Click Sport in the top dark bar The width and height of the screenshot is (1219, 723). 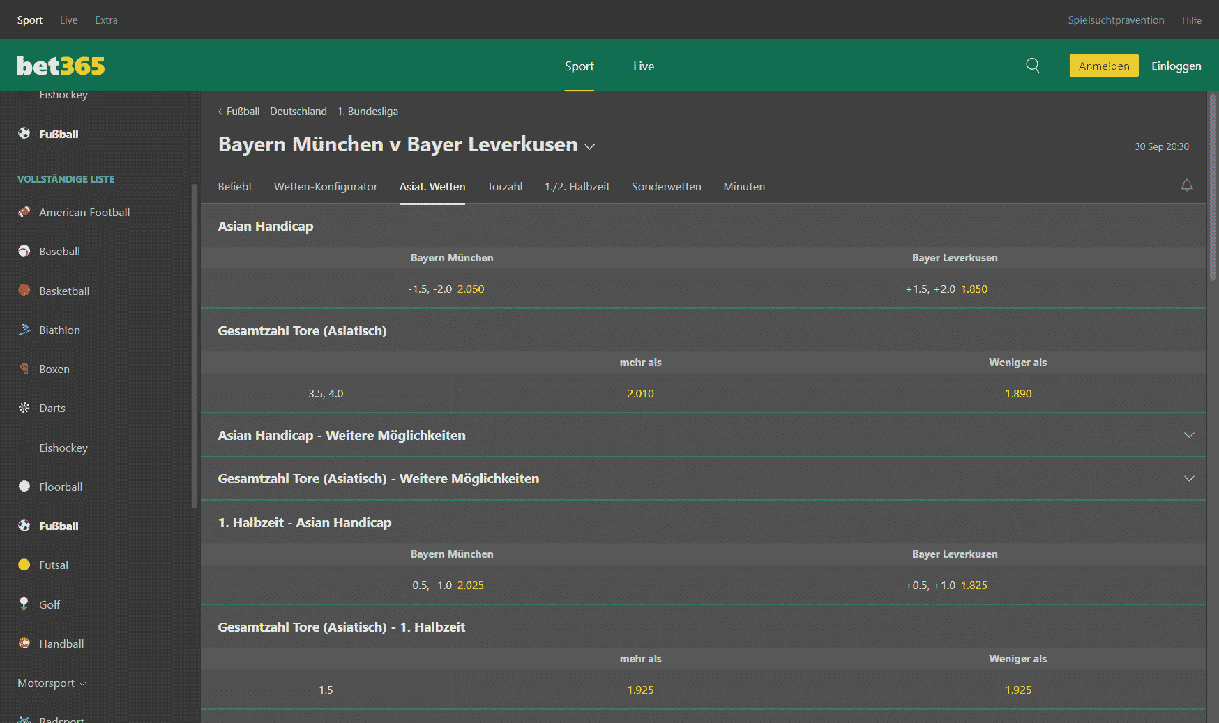click(x=30, y=20)
